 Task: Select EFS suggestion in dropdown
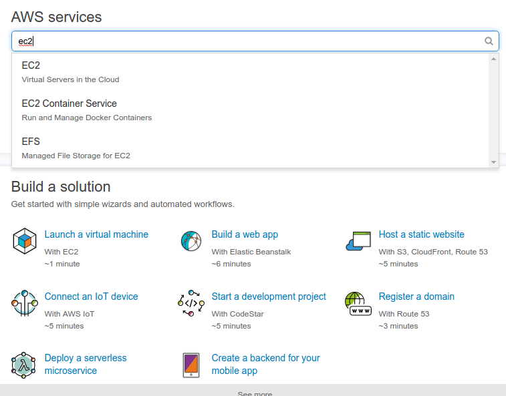pyautogui.click(x=250, y=148)
